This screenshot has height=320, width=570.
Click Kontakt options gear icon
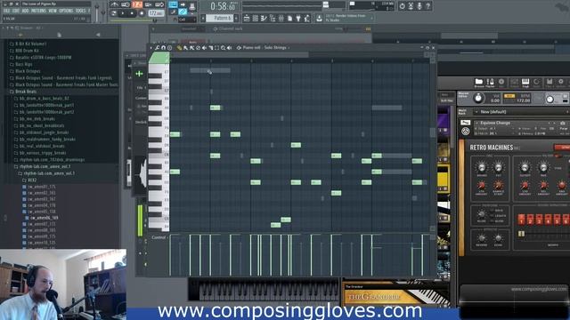[x=561, y=83]
